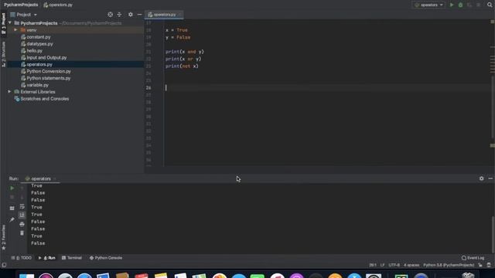495x278 pixels.
Task: Hide the Run panel with minus icon
Action: click(490, 178)
